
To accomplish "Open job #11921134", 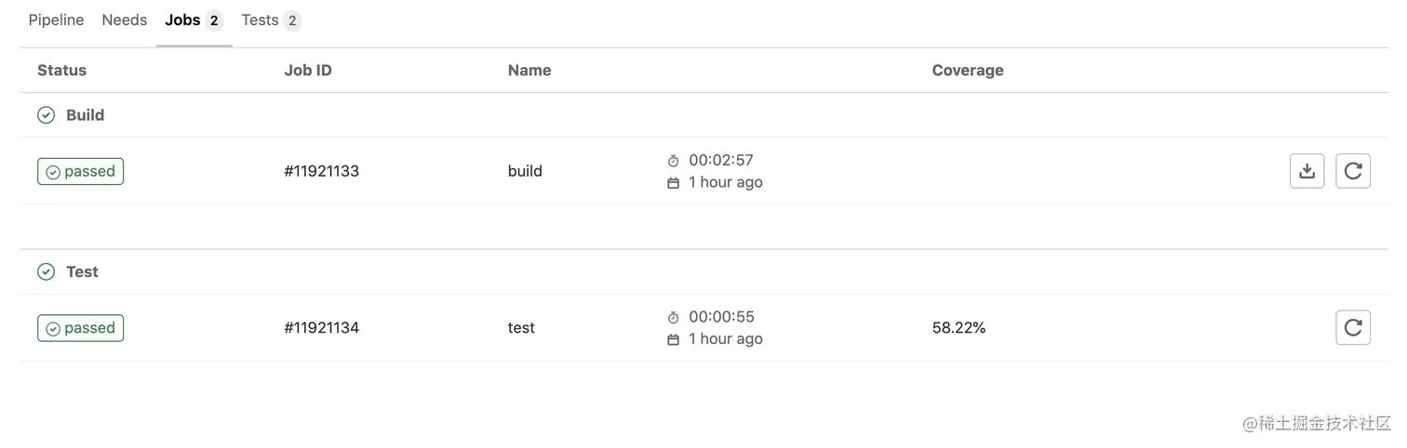I will click(321, 327).
